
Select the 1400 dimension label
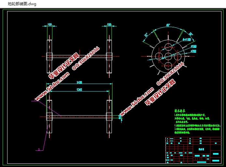[77, 83]
